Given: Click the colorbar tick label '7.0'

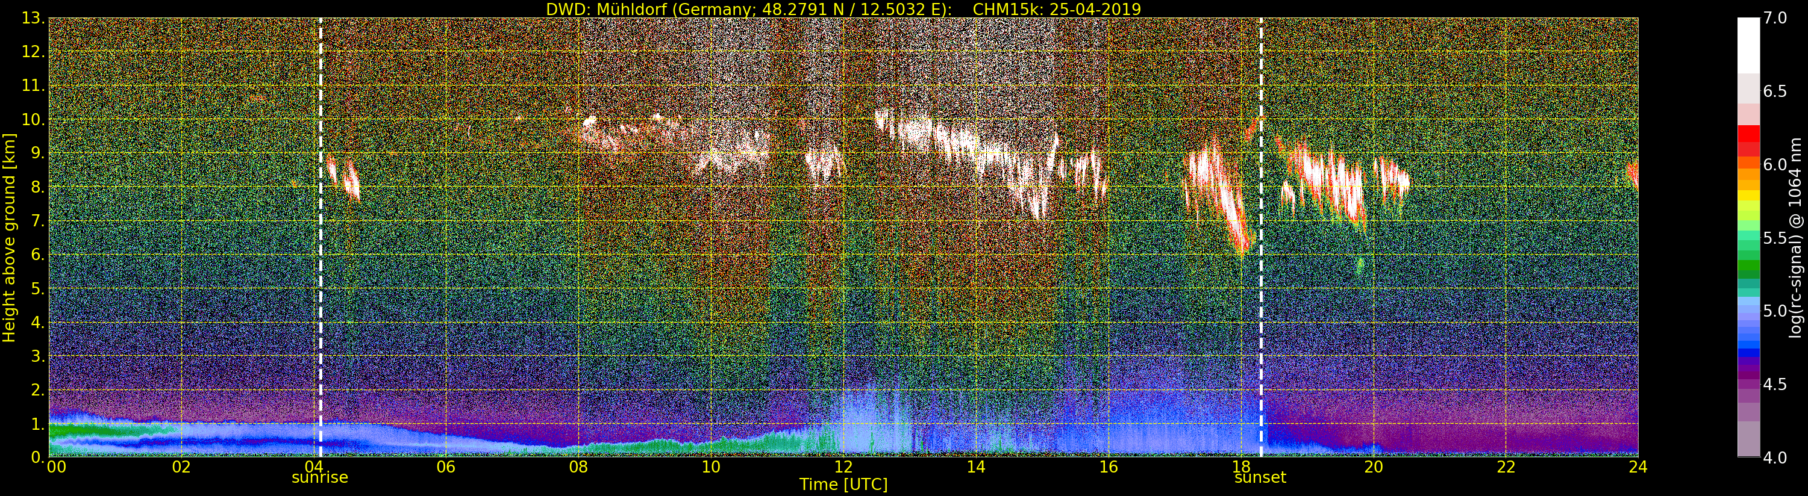Looking at the screenshot, I should (1775, 18).
